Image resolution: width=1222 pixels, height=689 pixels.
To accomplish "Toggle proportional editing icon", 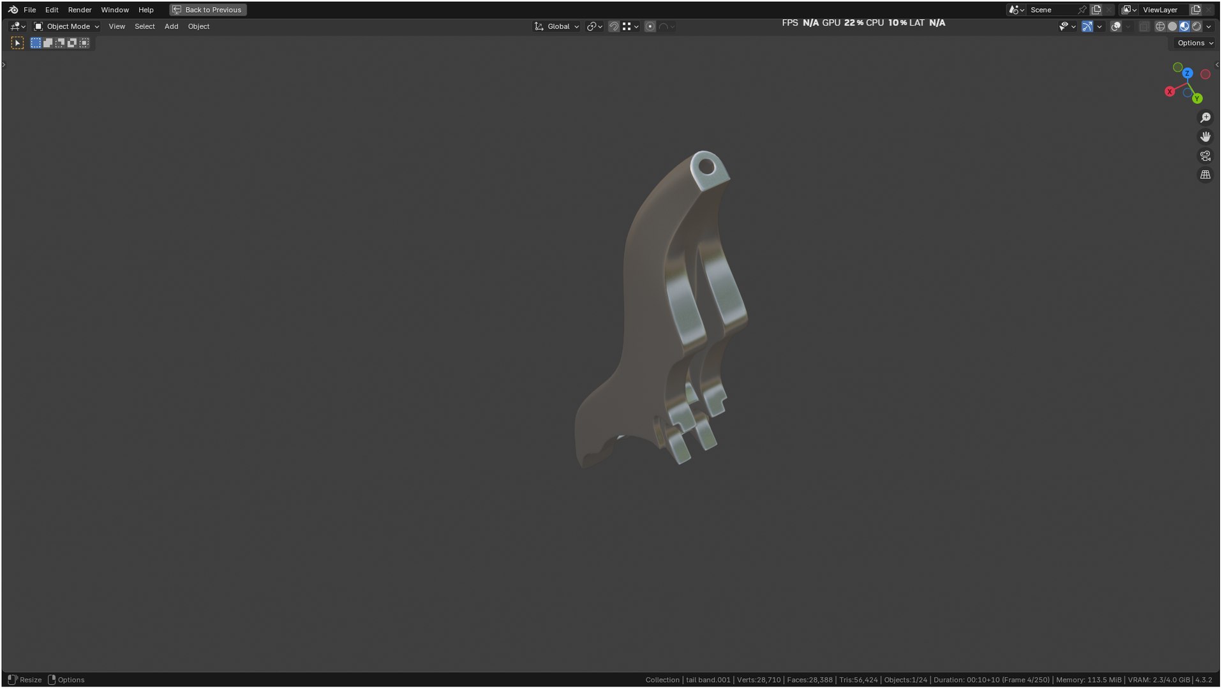I will click(x=650, y=26).
